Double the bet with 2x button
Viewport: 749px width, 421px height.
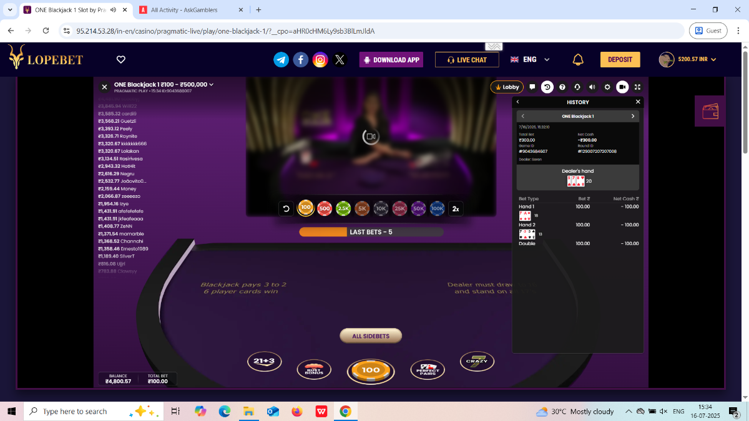click(456, 209)
